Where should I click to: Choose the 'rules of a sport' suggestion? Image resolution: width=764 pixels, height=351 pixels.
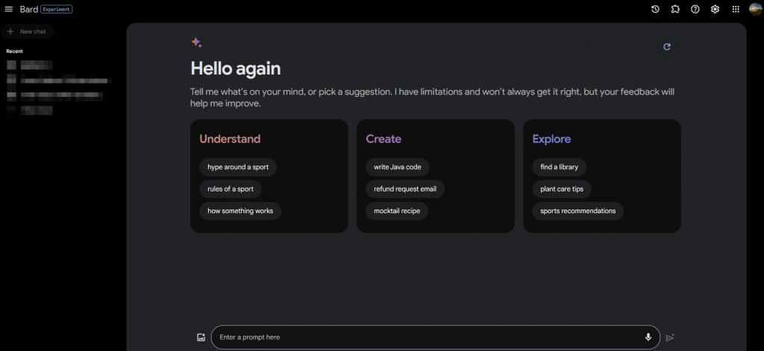coord(230,189)
